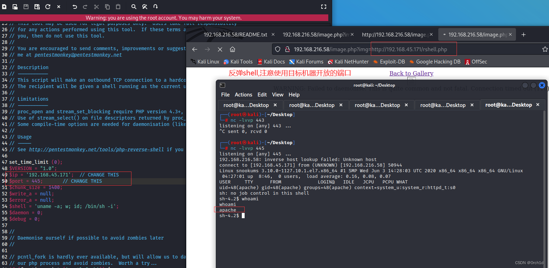Open the Google Hacking DB bookmark

435,62
